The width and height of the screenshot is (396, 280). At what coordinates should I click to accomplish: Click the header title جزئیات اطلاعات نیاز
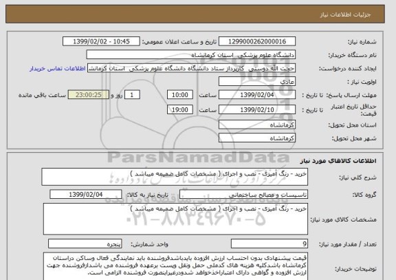[x=345, y=14]
